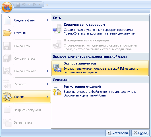Click the Установки button

coord(117,133)
